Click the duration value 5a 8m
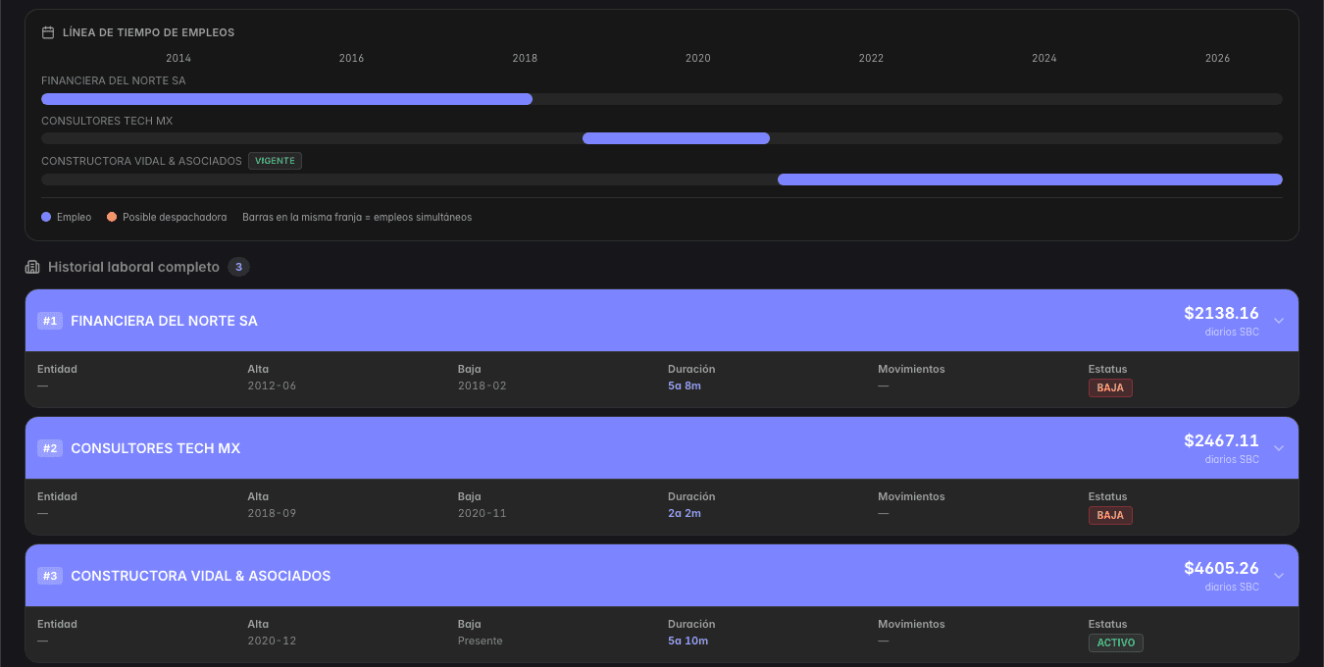This screenshot has width=1324, height=667. click(x=685, y=386)
